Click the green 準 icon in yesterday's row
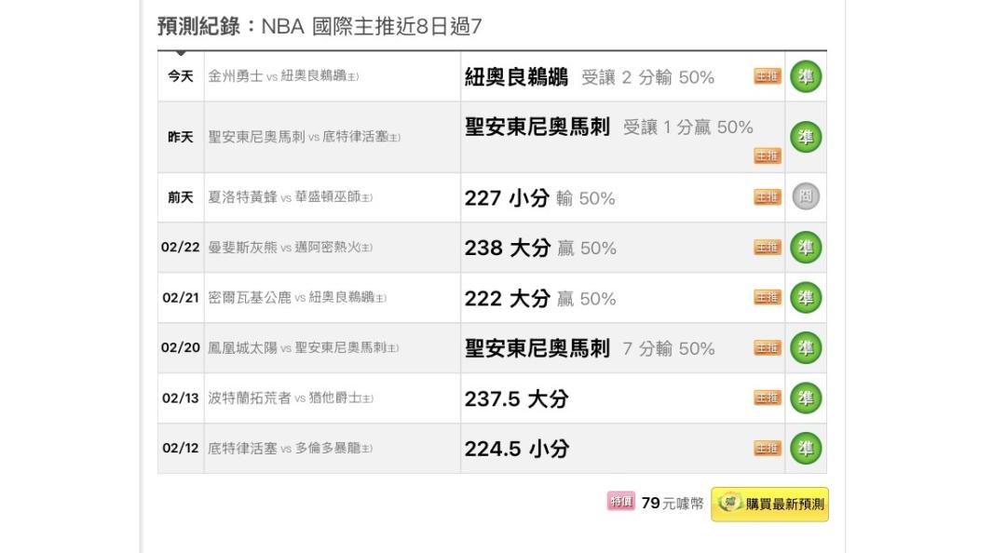Image resolution: width=1006 pixels, height=553 pixels. (806, 137)
